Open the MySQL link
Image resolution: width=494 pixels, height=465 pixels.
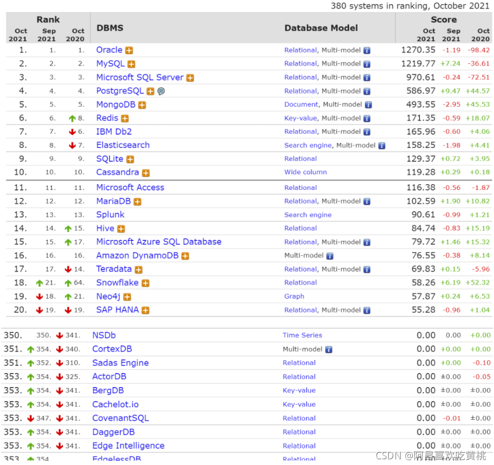tap(111, 63)
